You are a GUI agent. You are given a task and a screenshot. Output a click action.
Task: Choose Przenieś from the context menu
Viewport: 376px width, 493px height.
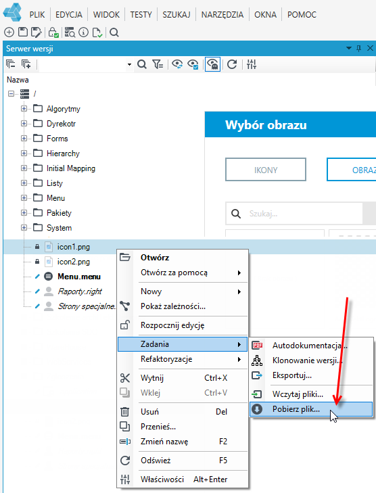[183, 427]
